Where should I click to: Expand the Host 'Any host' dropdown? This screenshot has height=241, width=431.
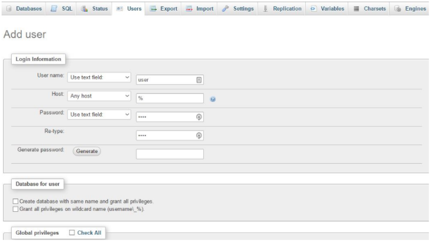click(x=99, y=96)
